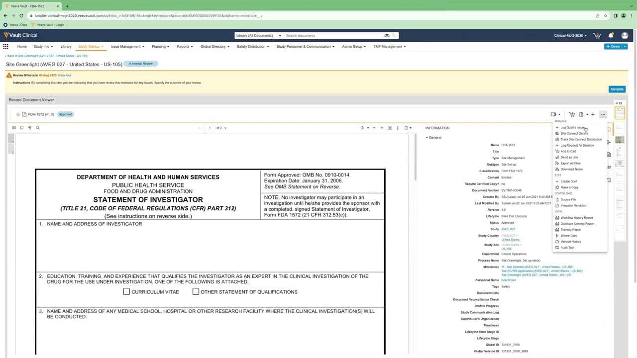Click the viewer search magnifier icon
637x358 pixels.
click(x=38, y=128)
